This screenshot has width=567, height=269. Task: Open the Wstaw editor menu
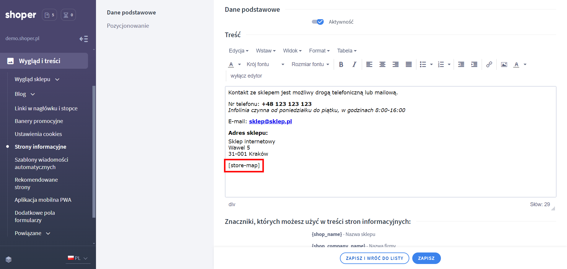tap(265, 51)
